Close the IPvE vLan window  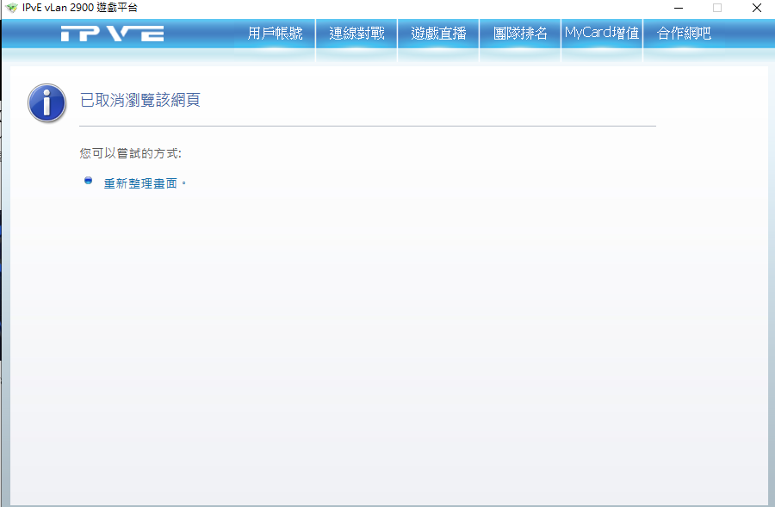point(757,8)
